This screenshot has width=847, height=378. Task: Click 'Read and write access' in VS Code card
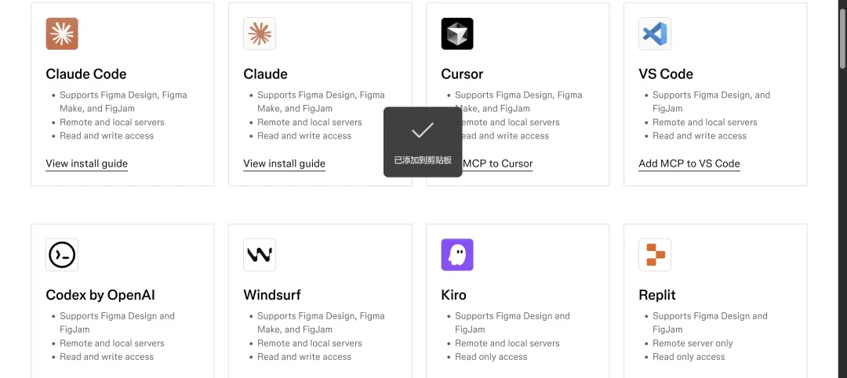[x=700, y=135]
